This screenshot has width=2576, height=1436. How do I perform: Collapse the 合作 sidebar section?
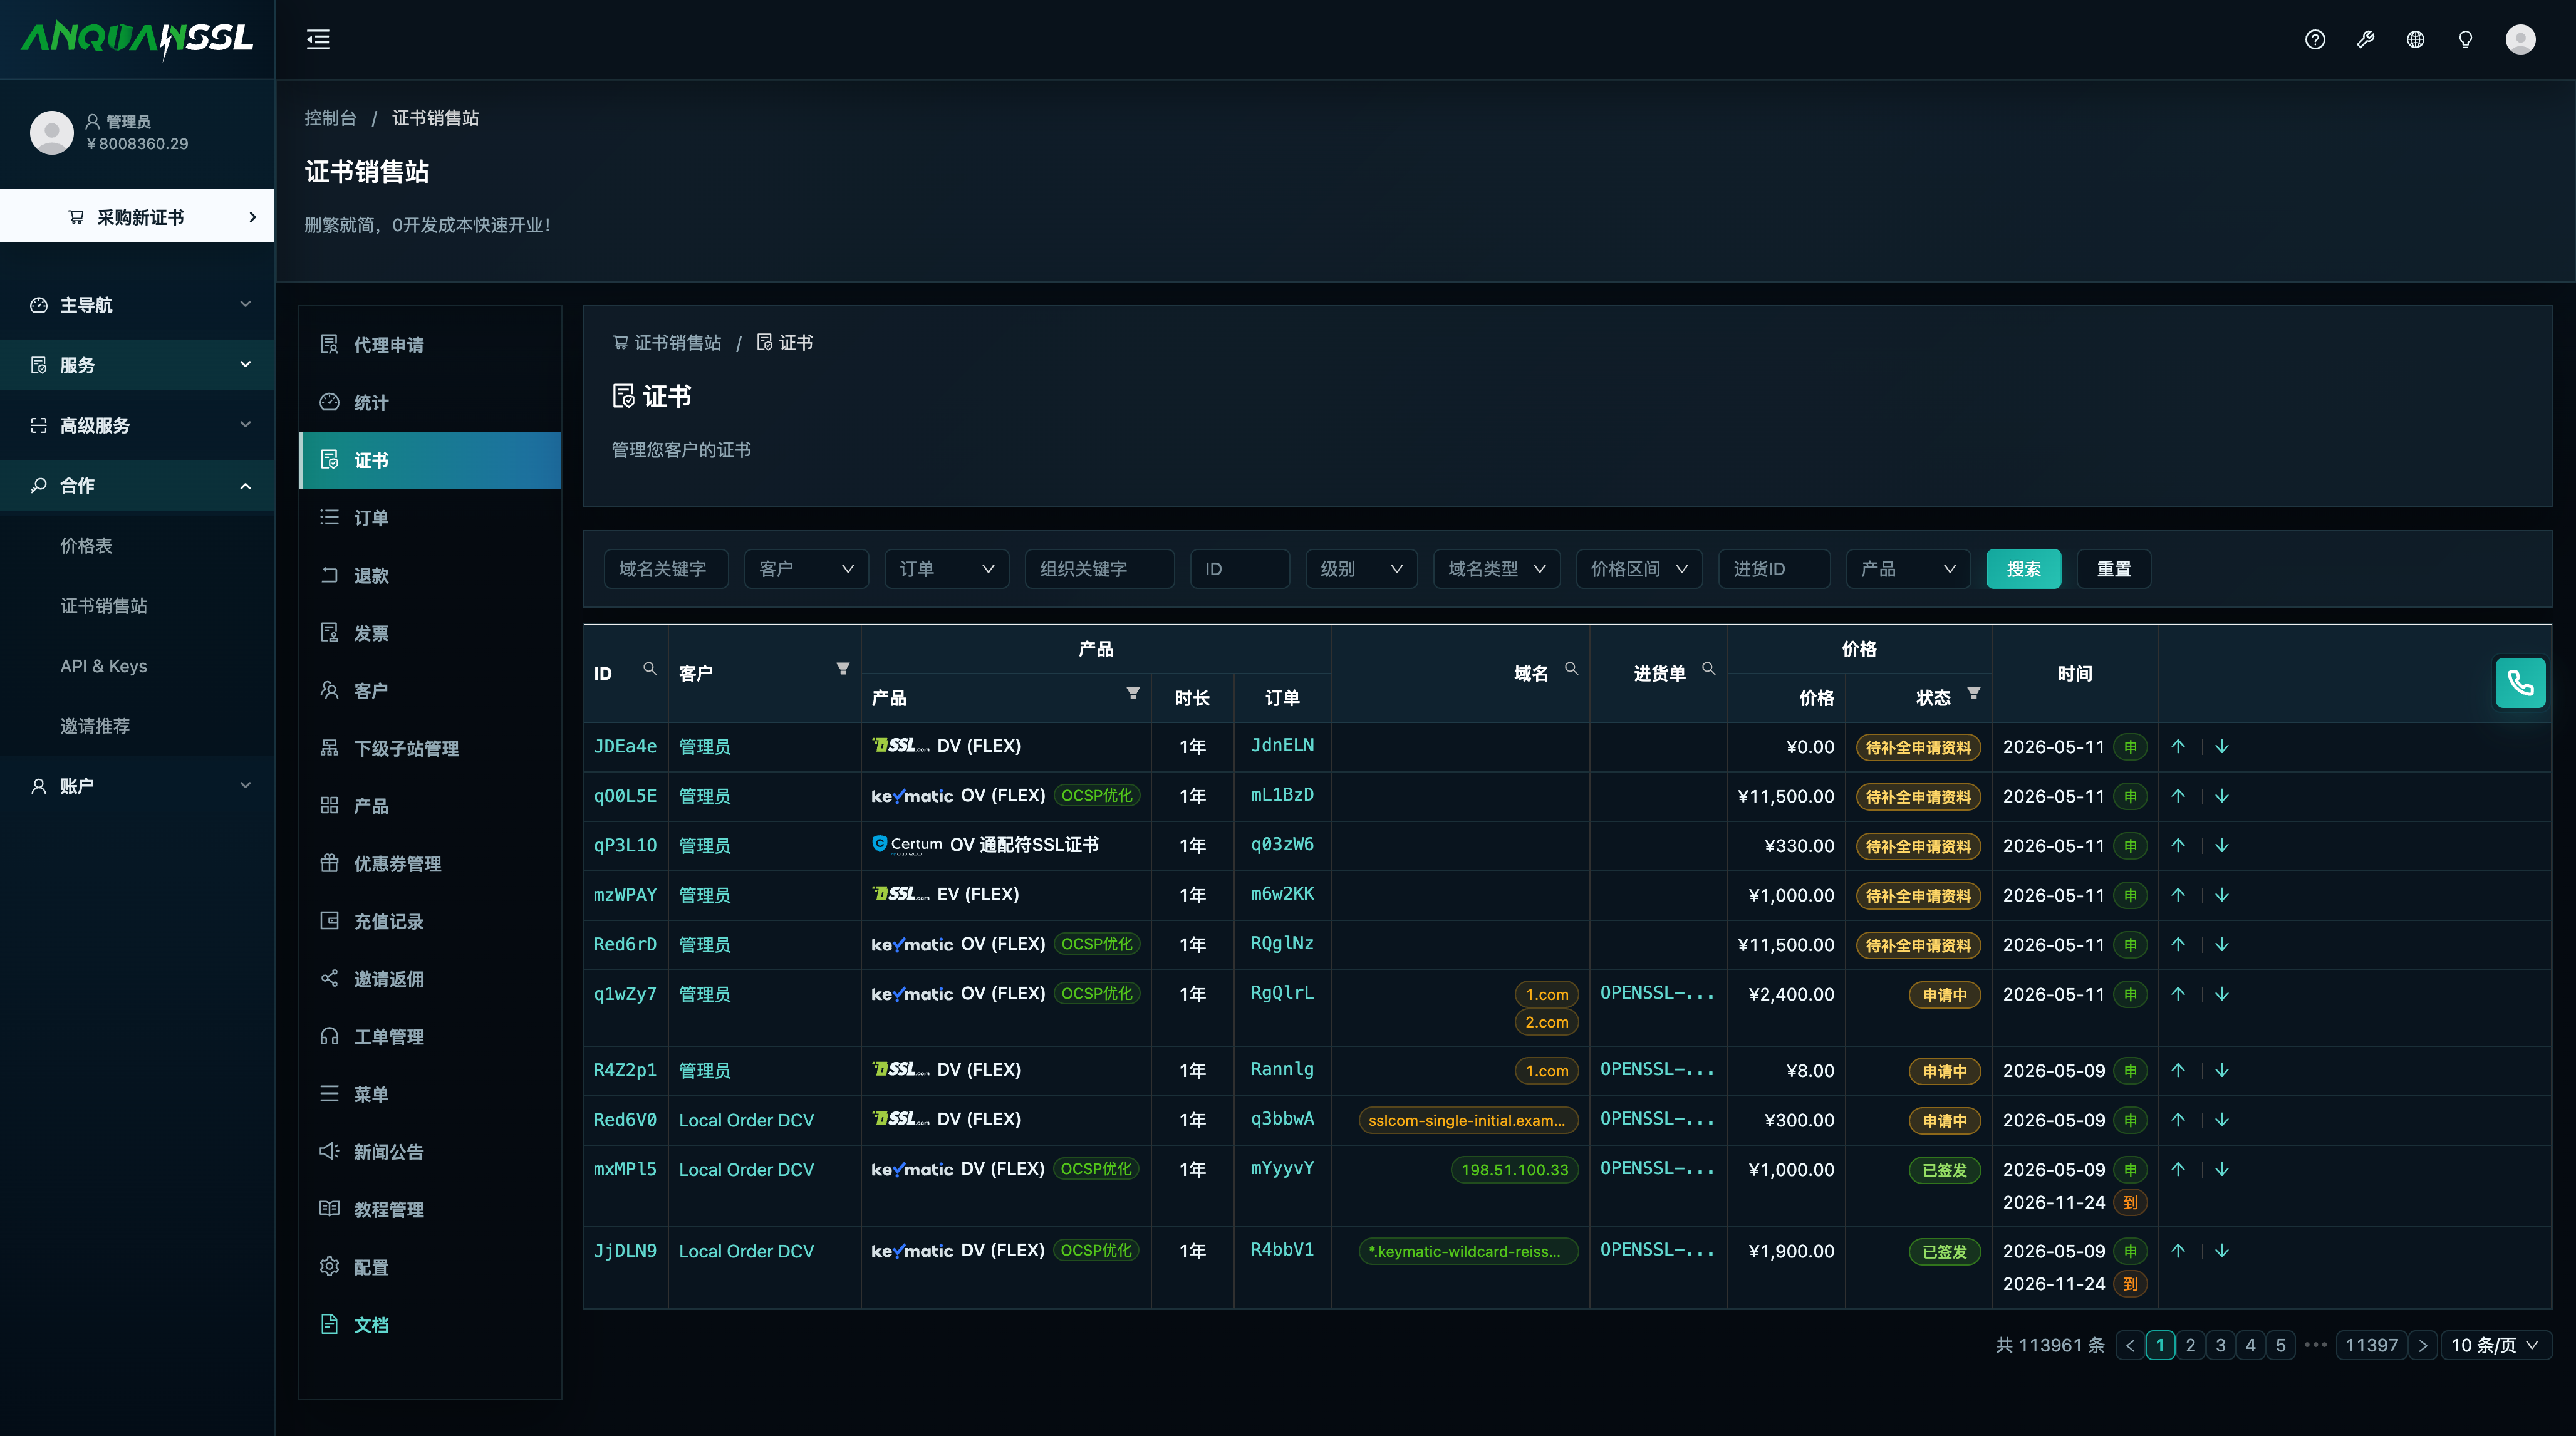pyautogui.click(x=138, y=486)
